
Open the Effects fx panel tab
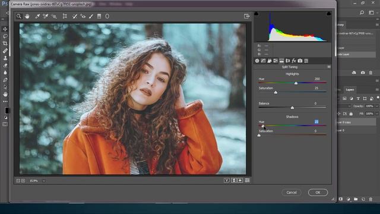(x=294, y=61)
